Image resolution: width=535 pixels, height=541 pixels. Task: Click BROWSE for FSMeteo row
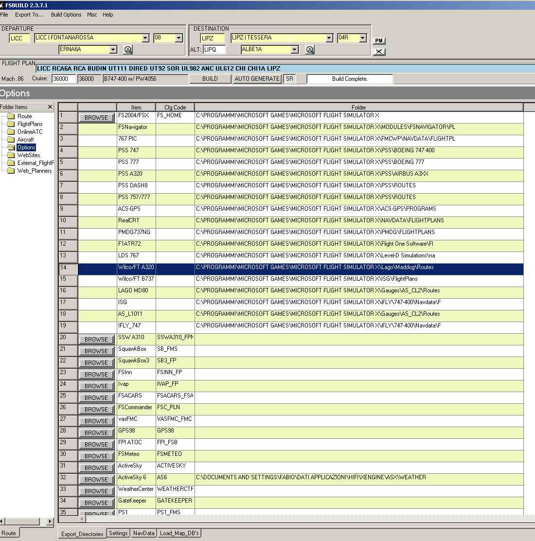tap(96, 456)
